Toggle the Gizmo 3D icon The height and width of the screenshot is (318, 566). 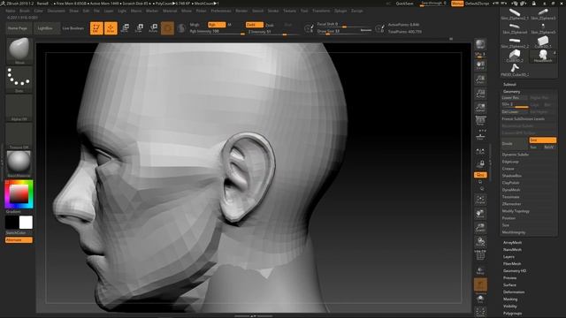(x=167, y=28)
